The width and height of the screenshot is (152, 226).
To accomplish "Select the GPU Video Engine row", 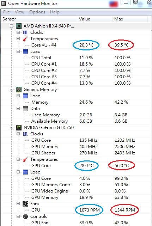I will pos(76,191).
